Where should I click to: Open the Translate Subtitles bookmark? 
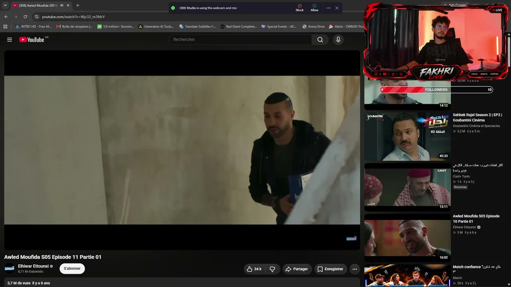pyautogui.click(x=197, y=27)
